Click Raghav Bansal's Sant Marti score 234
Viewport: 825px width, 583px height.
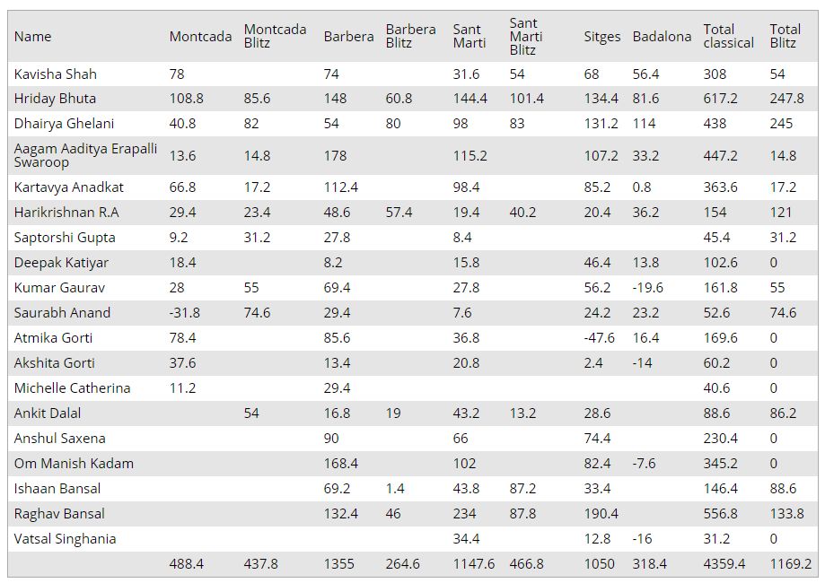point(465,514)
